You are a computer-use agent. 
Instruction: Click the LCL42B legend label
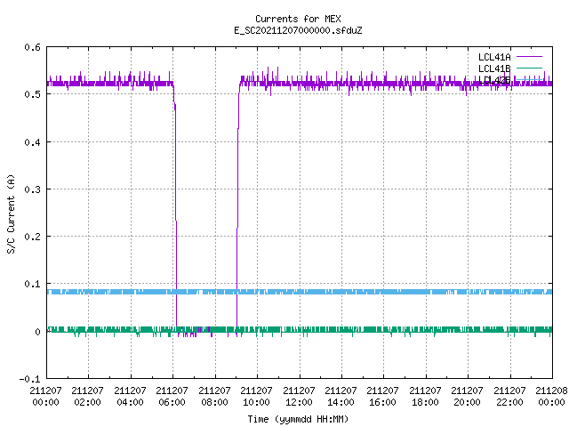point(494,80)
